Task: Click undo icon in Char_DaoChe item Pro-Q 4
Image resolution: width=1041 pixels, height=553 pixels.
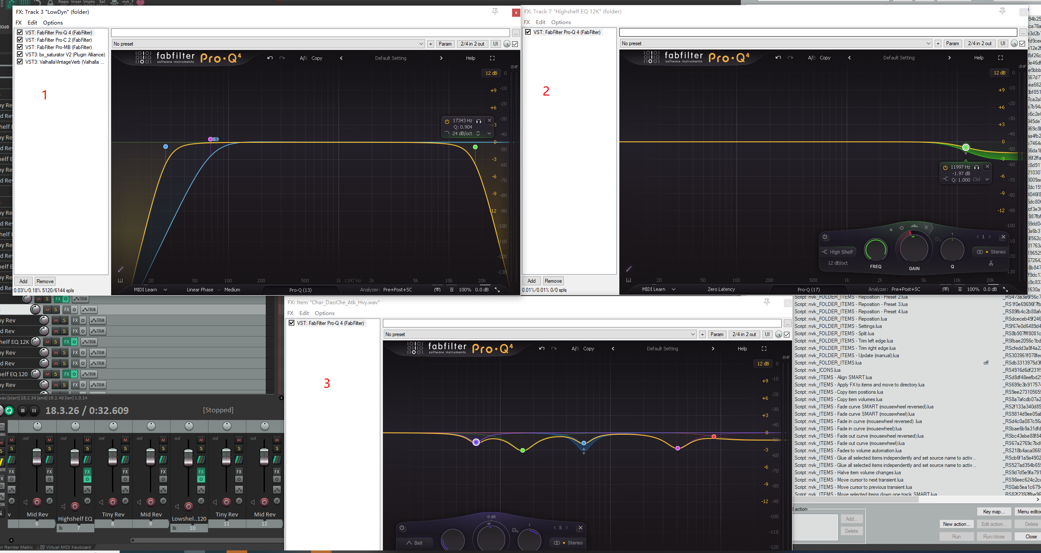Action: tap(542, 349)
